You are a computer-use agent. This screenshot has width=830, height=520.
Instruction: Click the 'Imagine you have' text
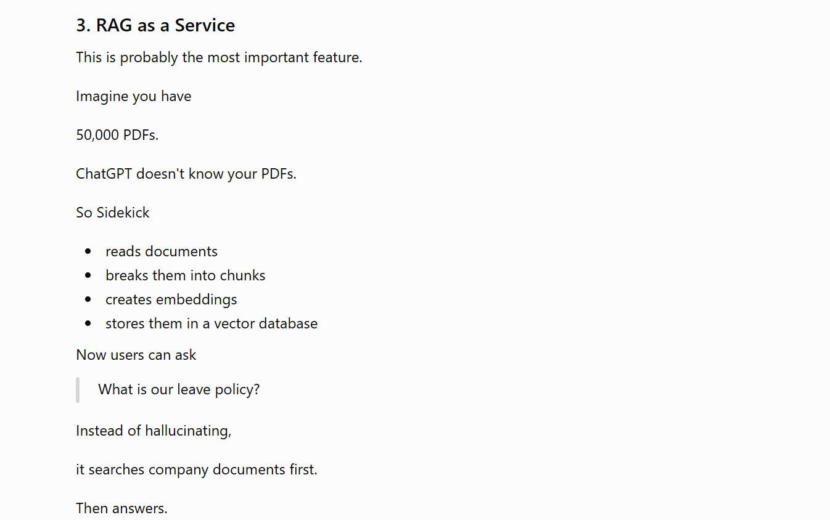click(133, 96)
